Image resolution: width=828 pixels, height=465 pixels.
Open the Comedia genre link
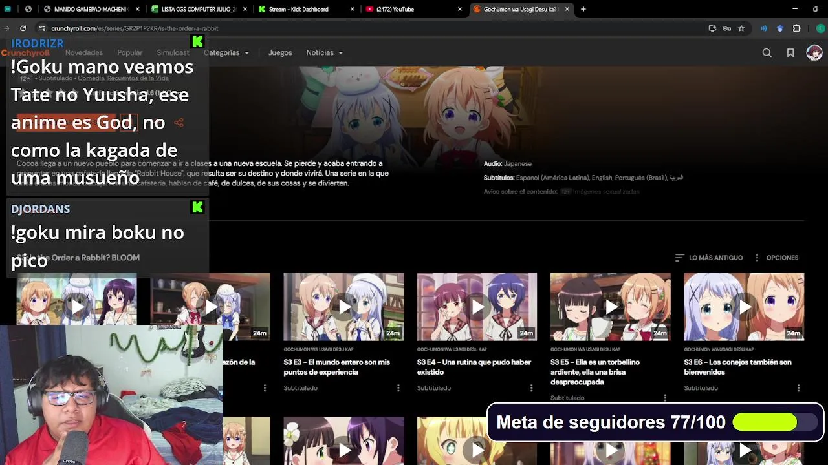tap(91, 78)
